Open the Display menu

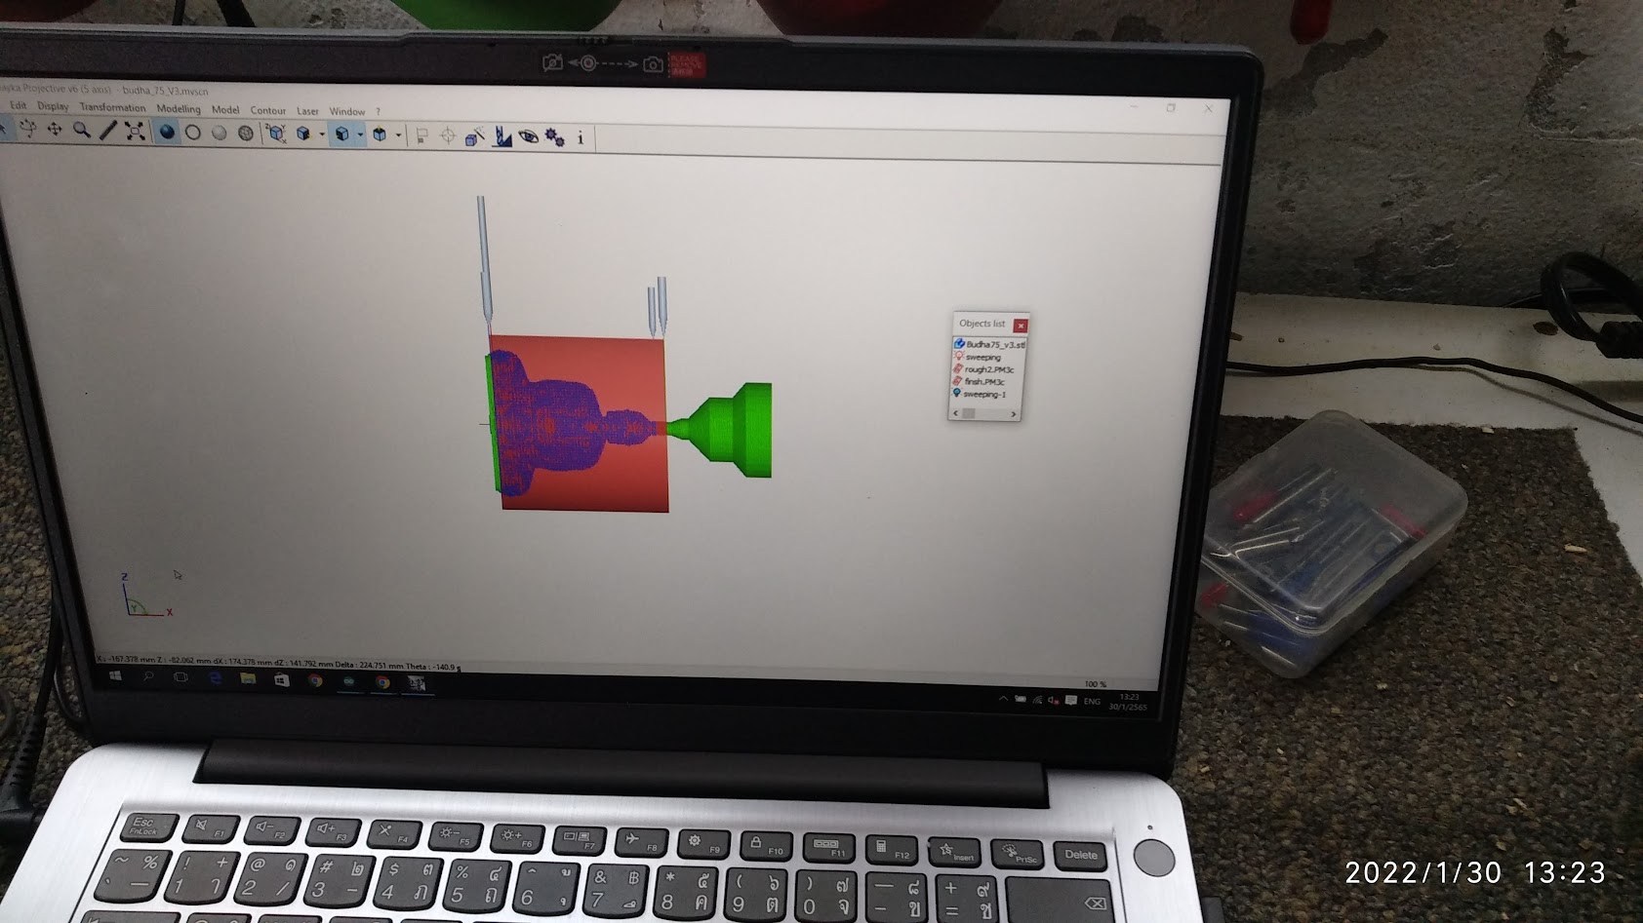(53, 106)
